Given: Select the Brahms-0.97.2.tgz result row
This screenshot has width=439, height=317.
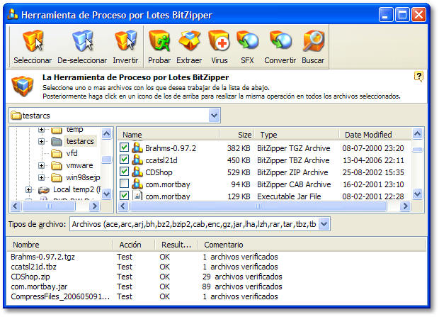Looking at the screenshot, I should coord(216,257).
